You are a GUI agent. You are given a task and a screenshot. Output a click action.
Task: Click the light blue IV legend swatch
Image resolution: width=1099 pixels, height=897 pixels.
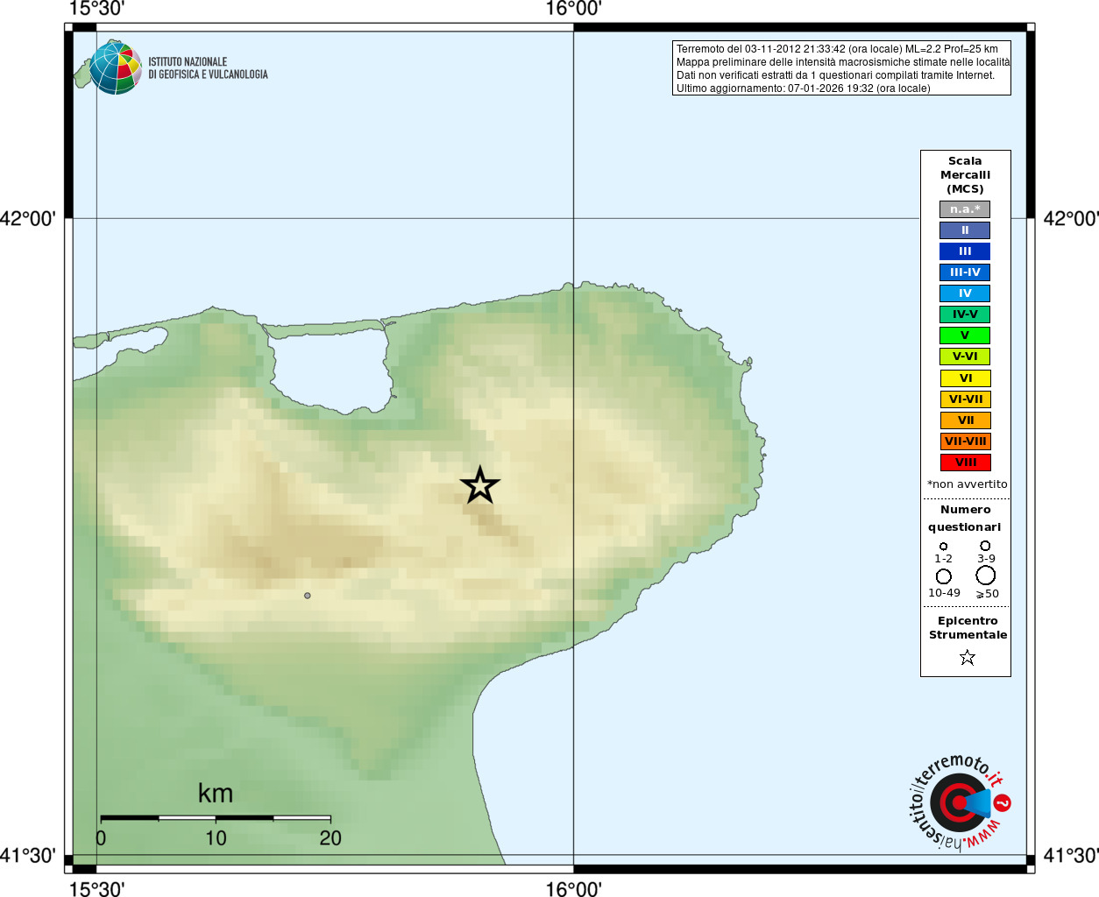(x=965, y=293)
